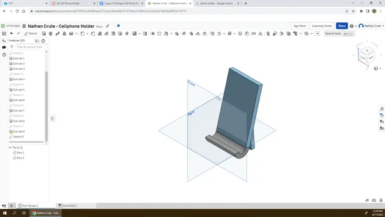Open the Onshape document hamburger menu
385x217 pixels.
[24, 26]
